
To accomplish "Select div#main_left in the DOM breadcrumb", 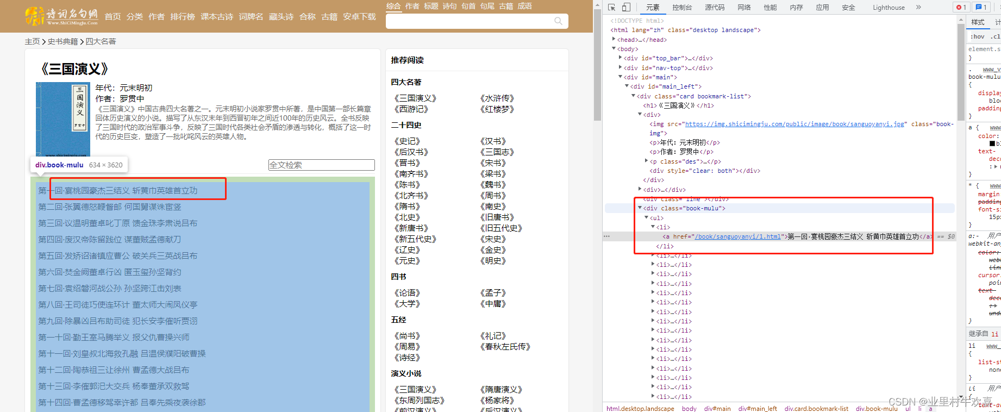I will coord(758,408).
